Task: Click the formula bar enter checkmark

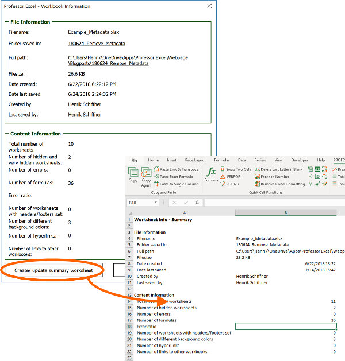Action: [x=186, y=203]
